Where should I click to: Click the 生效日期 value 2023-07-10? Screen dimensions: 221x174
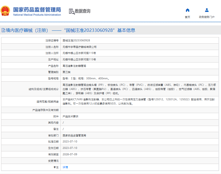click(70, 148)
